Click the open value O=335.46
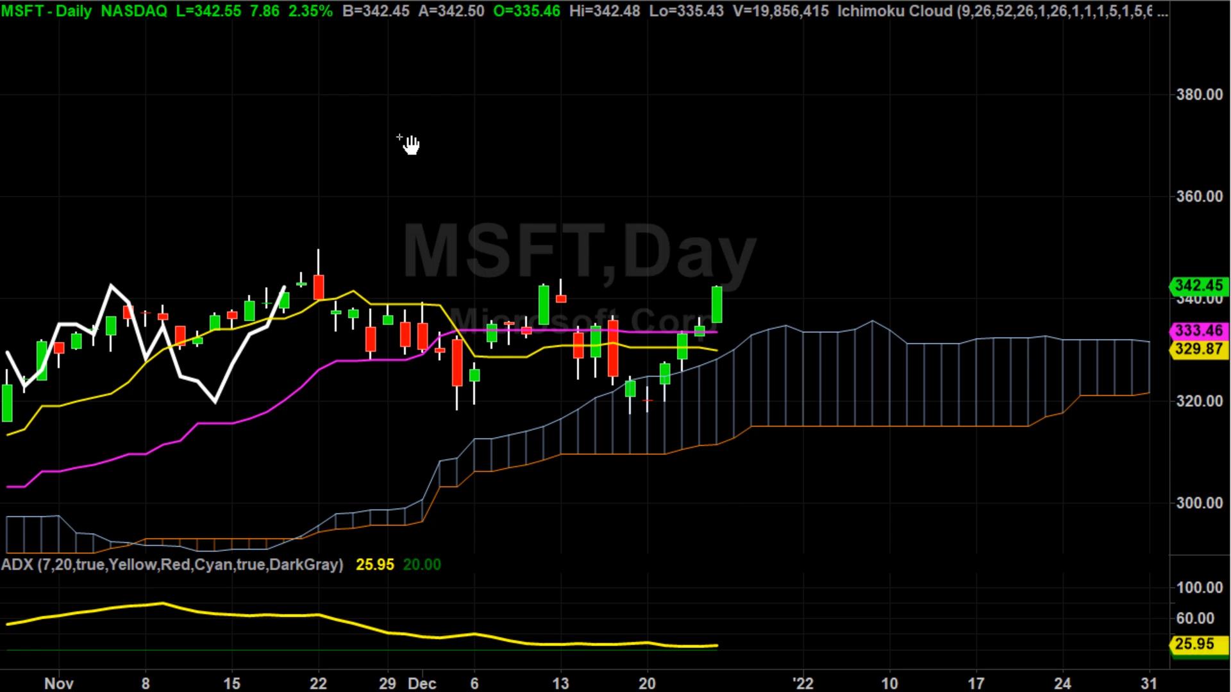 pyautogui.click(x=526, y=11)
